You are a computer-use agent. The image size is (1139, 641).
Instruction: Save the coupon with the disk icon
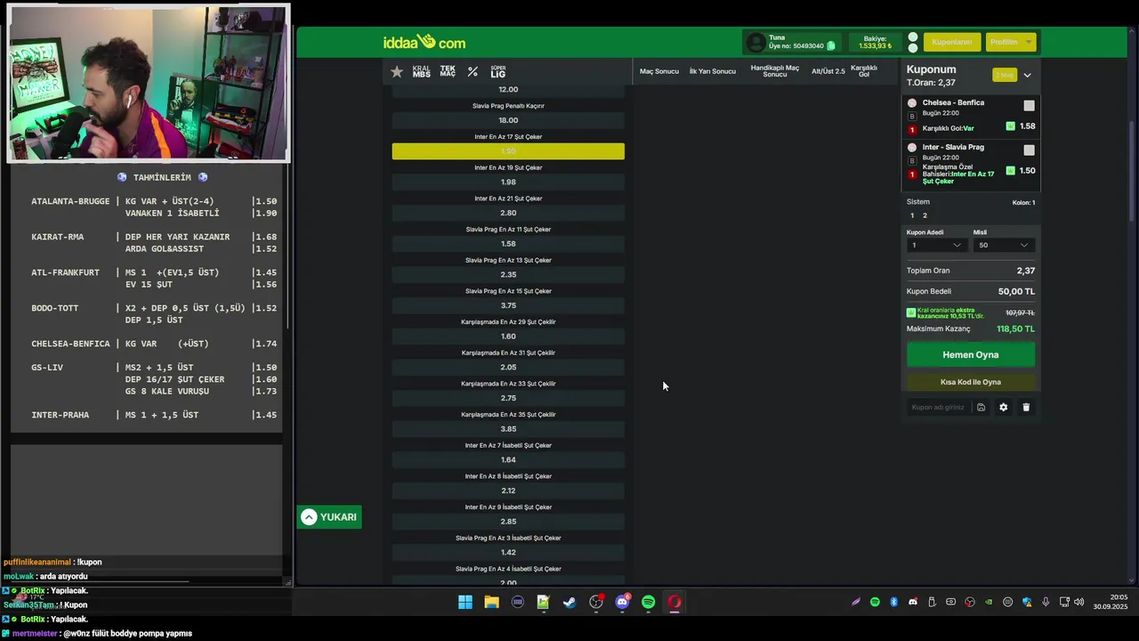[x=981, y=407]
